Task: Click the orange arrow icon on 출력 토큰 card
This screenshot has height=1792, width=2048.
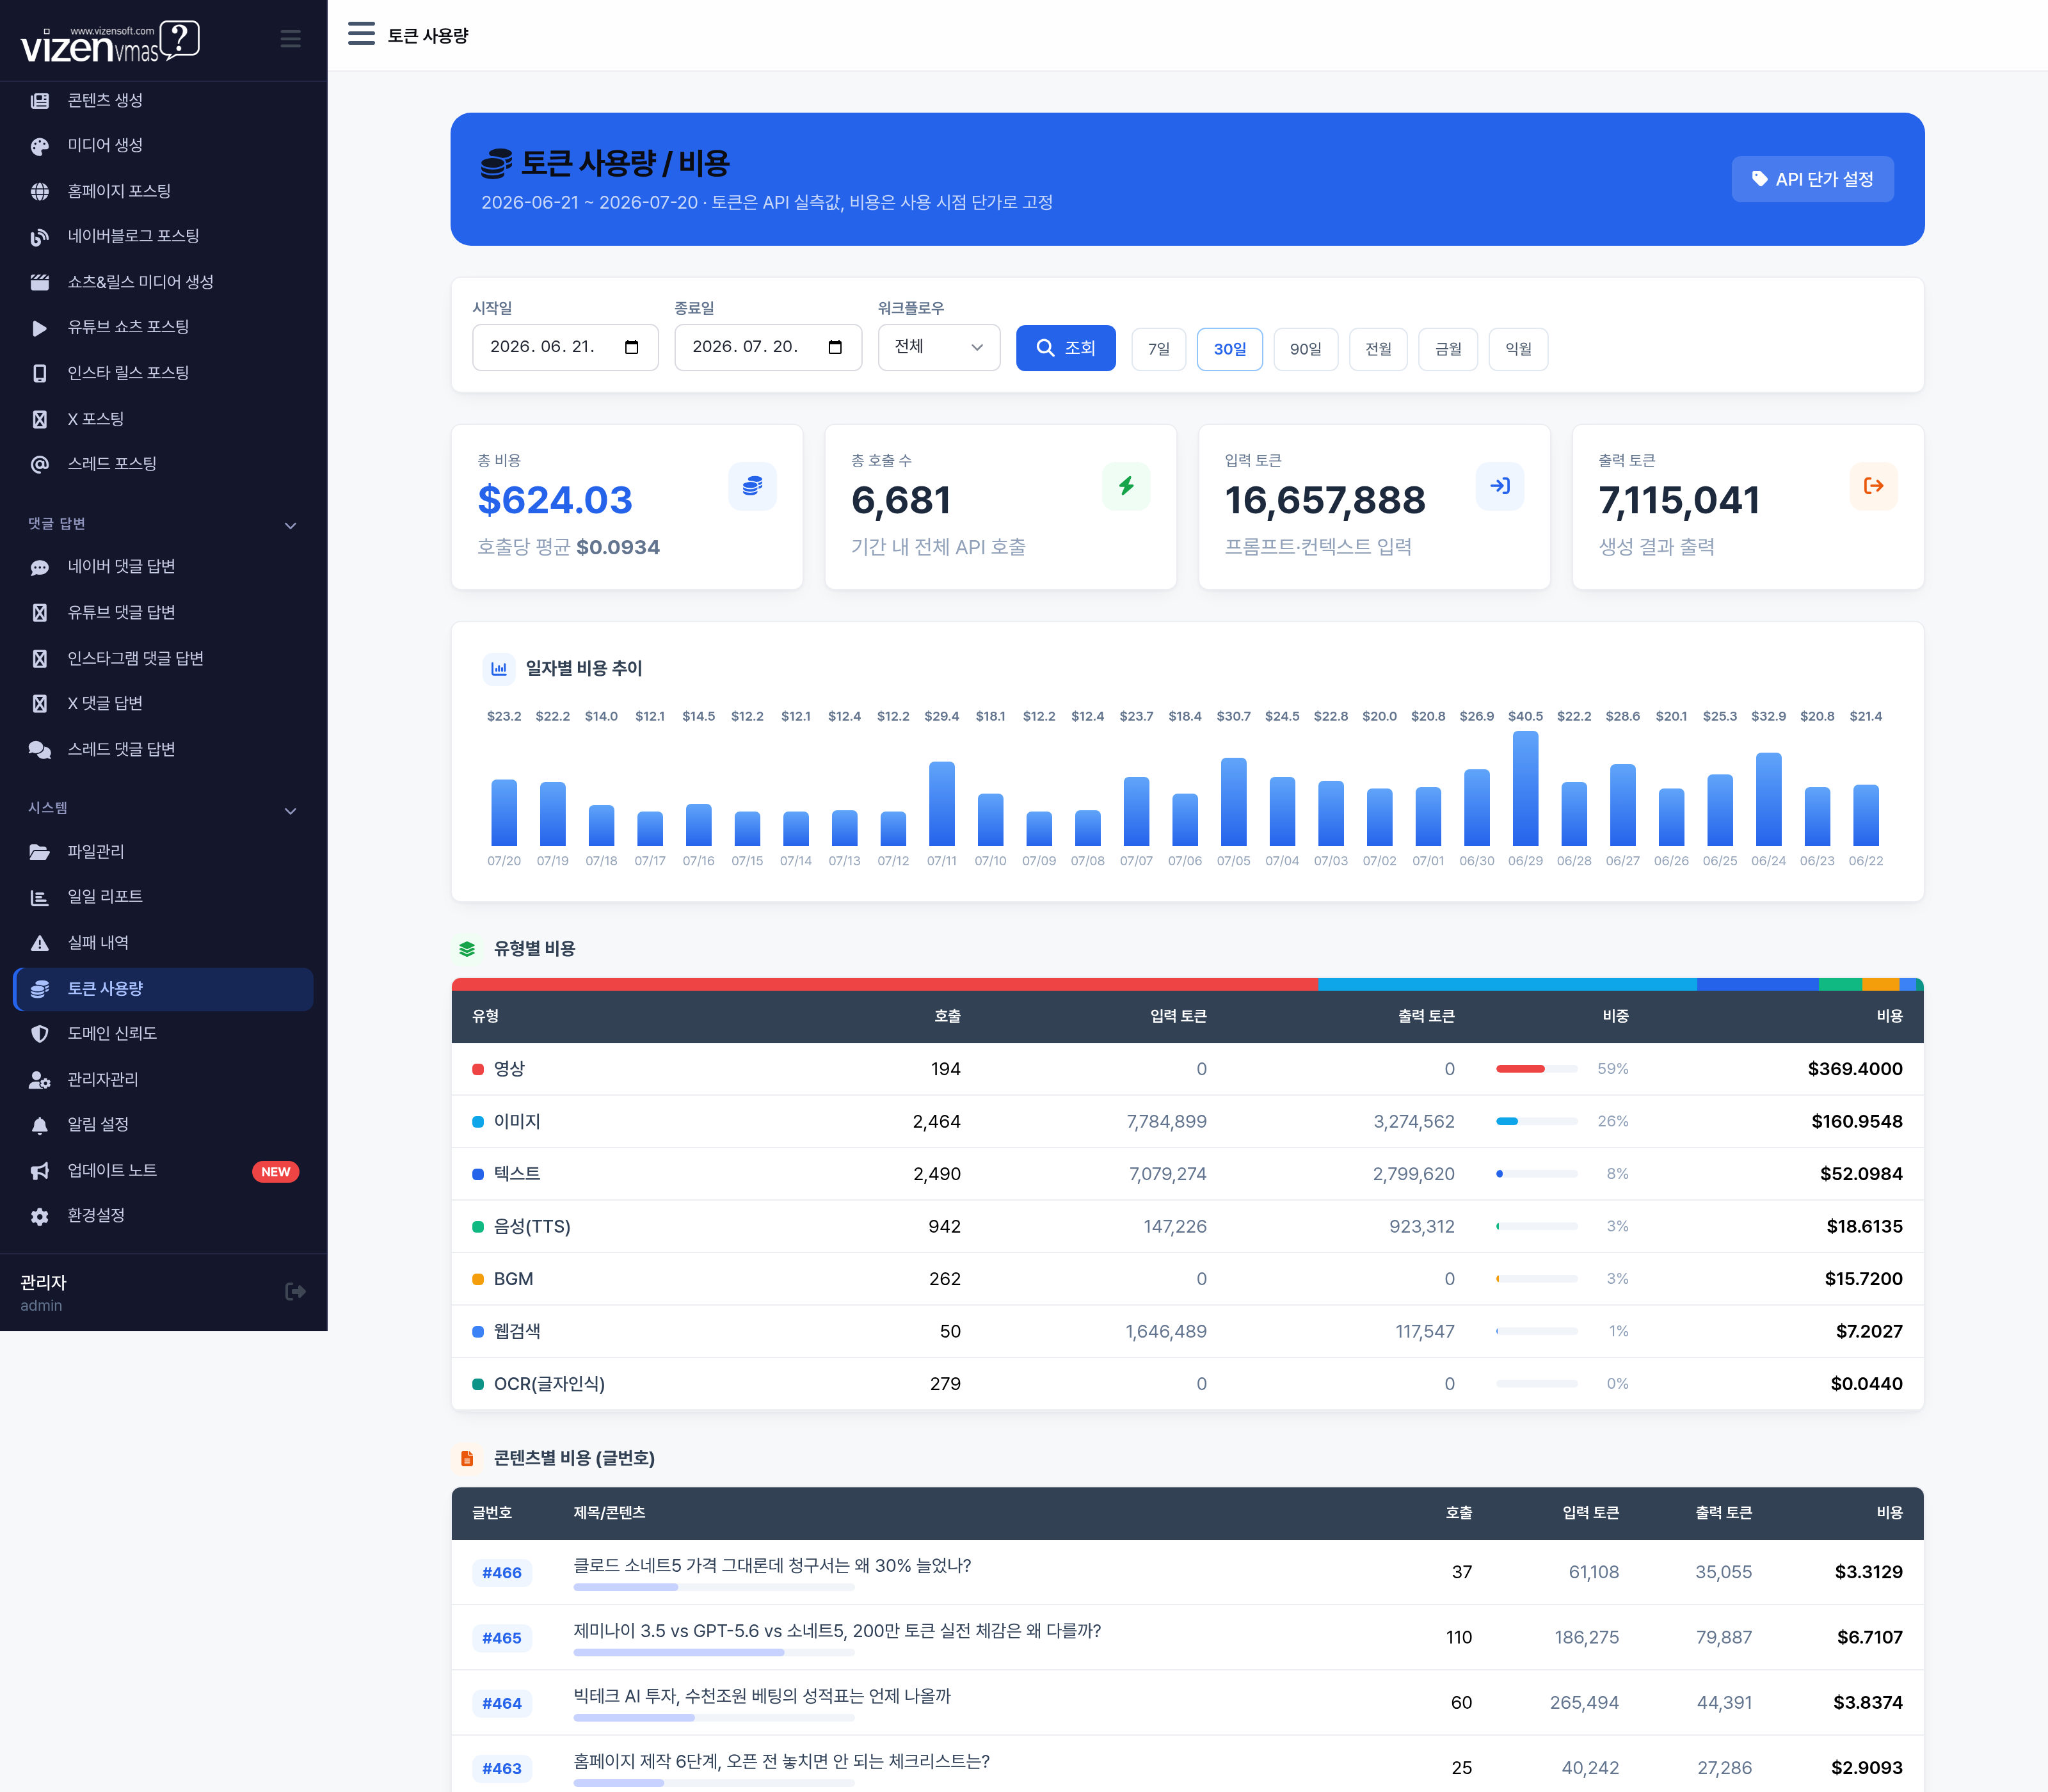Action: [1873, 486]
